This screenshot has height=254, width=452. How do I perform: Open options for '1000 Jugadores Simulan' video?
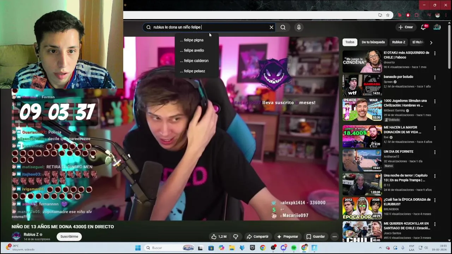click(435, 101)
